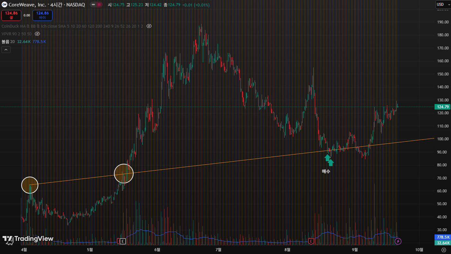Click the +0.01 (+0.01%) change value

196,5
